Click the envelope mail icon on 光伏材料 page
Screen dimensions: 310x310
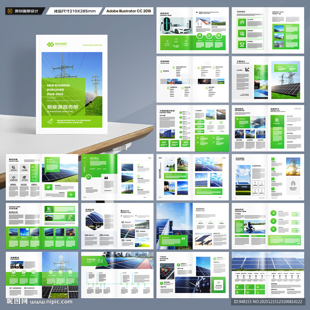pos(293,183)
